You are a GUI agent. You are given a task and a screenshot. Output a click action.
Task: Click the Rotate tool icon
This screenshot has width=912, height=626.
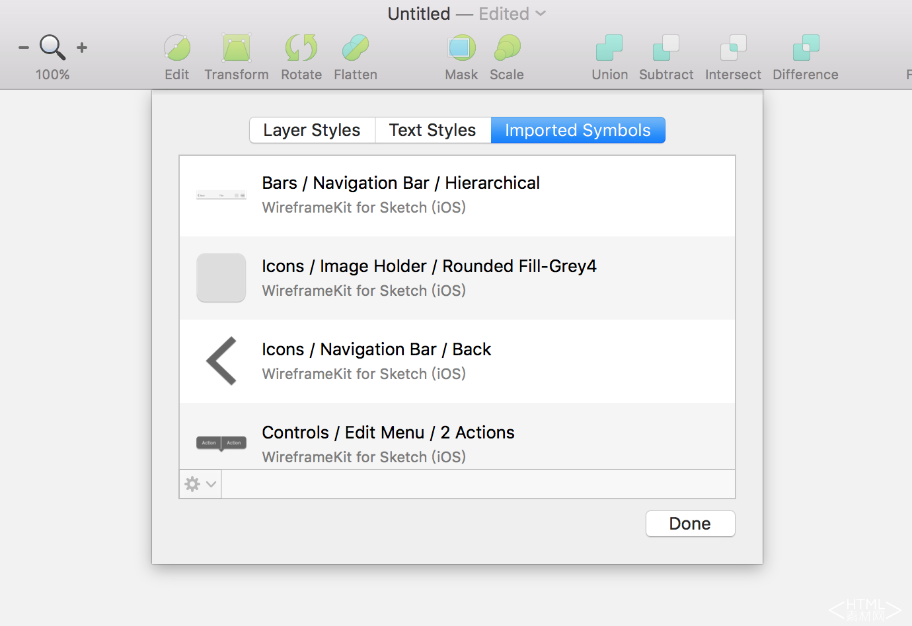click(x=301, y=48)
